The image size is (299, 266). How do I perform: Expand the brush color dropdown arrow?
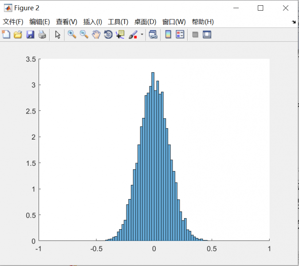click(x=142, y=35)
